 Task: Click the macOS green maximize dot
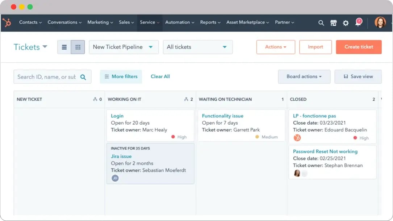(x=30, y=7)
